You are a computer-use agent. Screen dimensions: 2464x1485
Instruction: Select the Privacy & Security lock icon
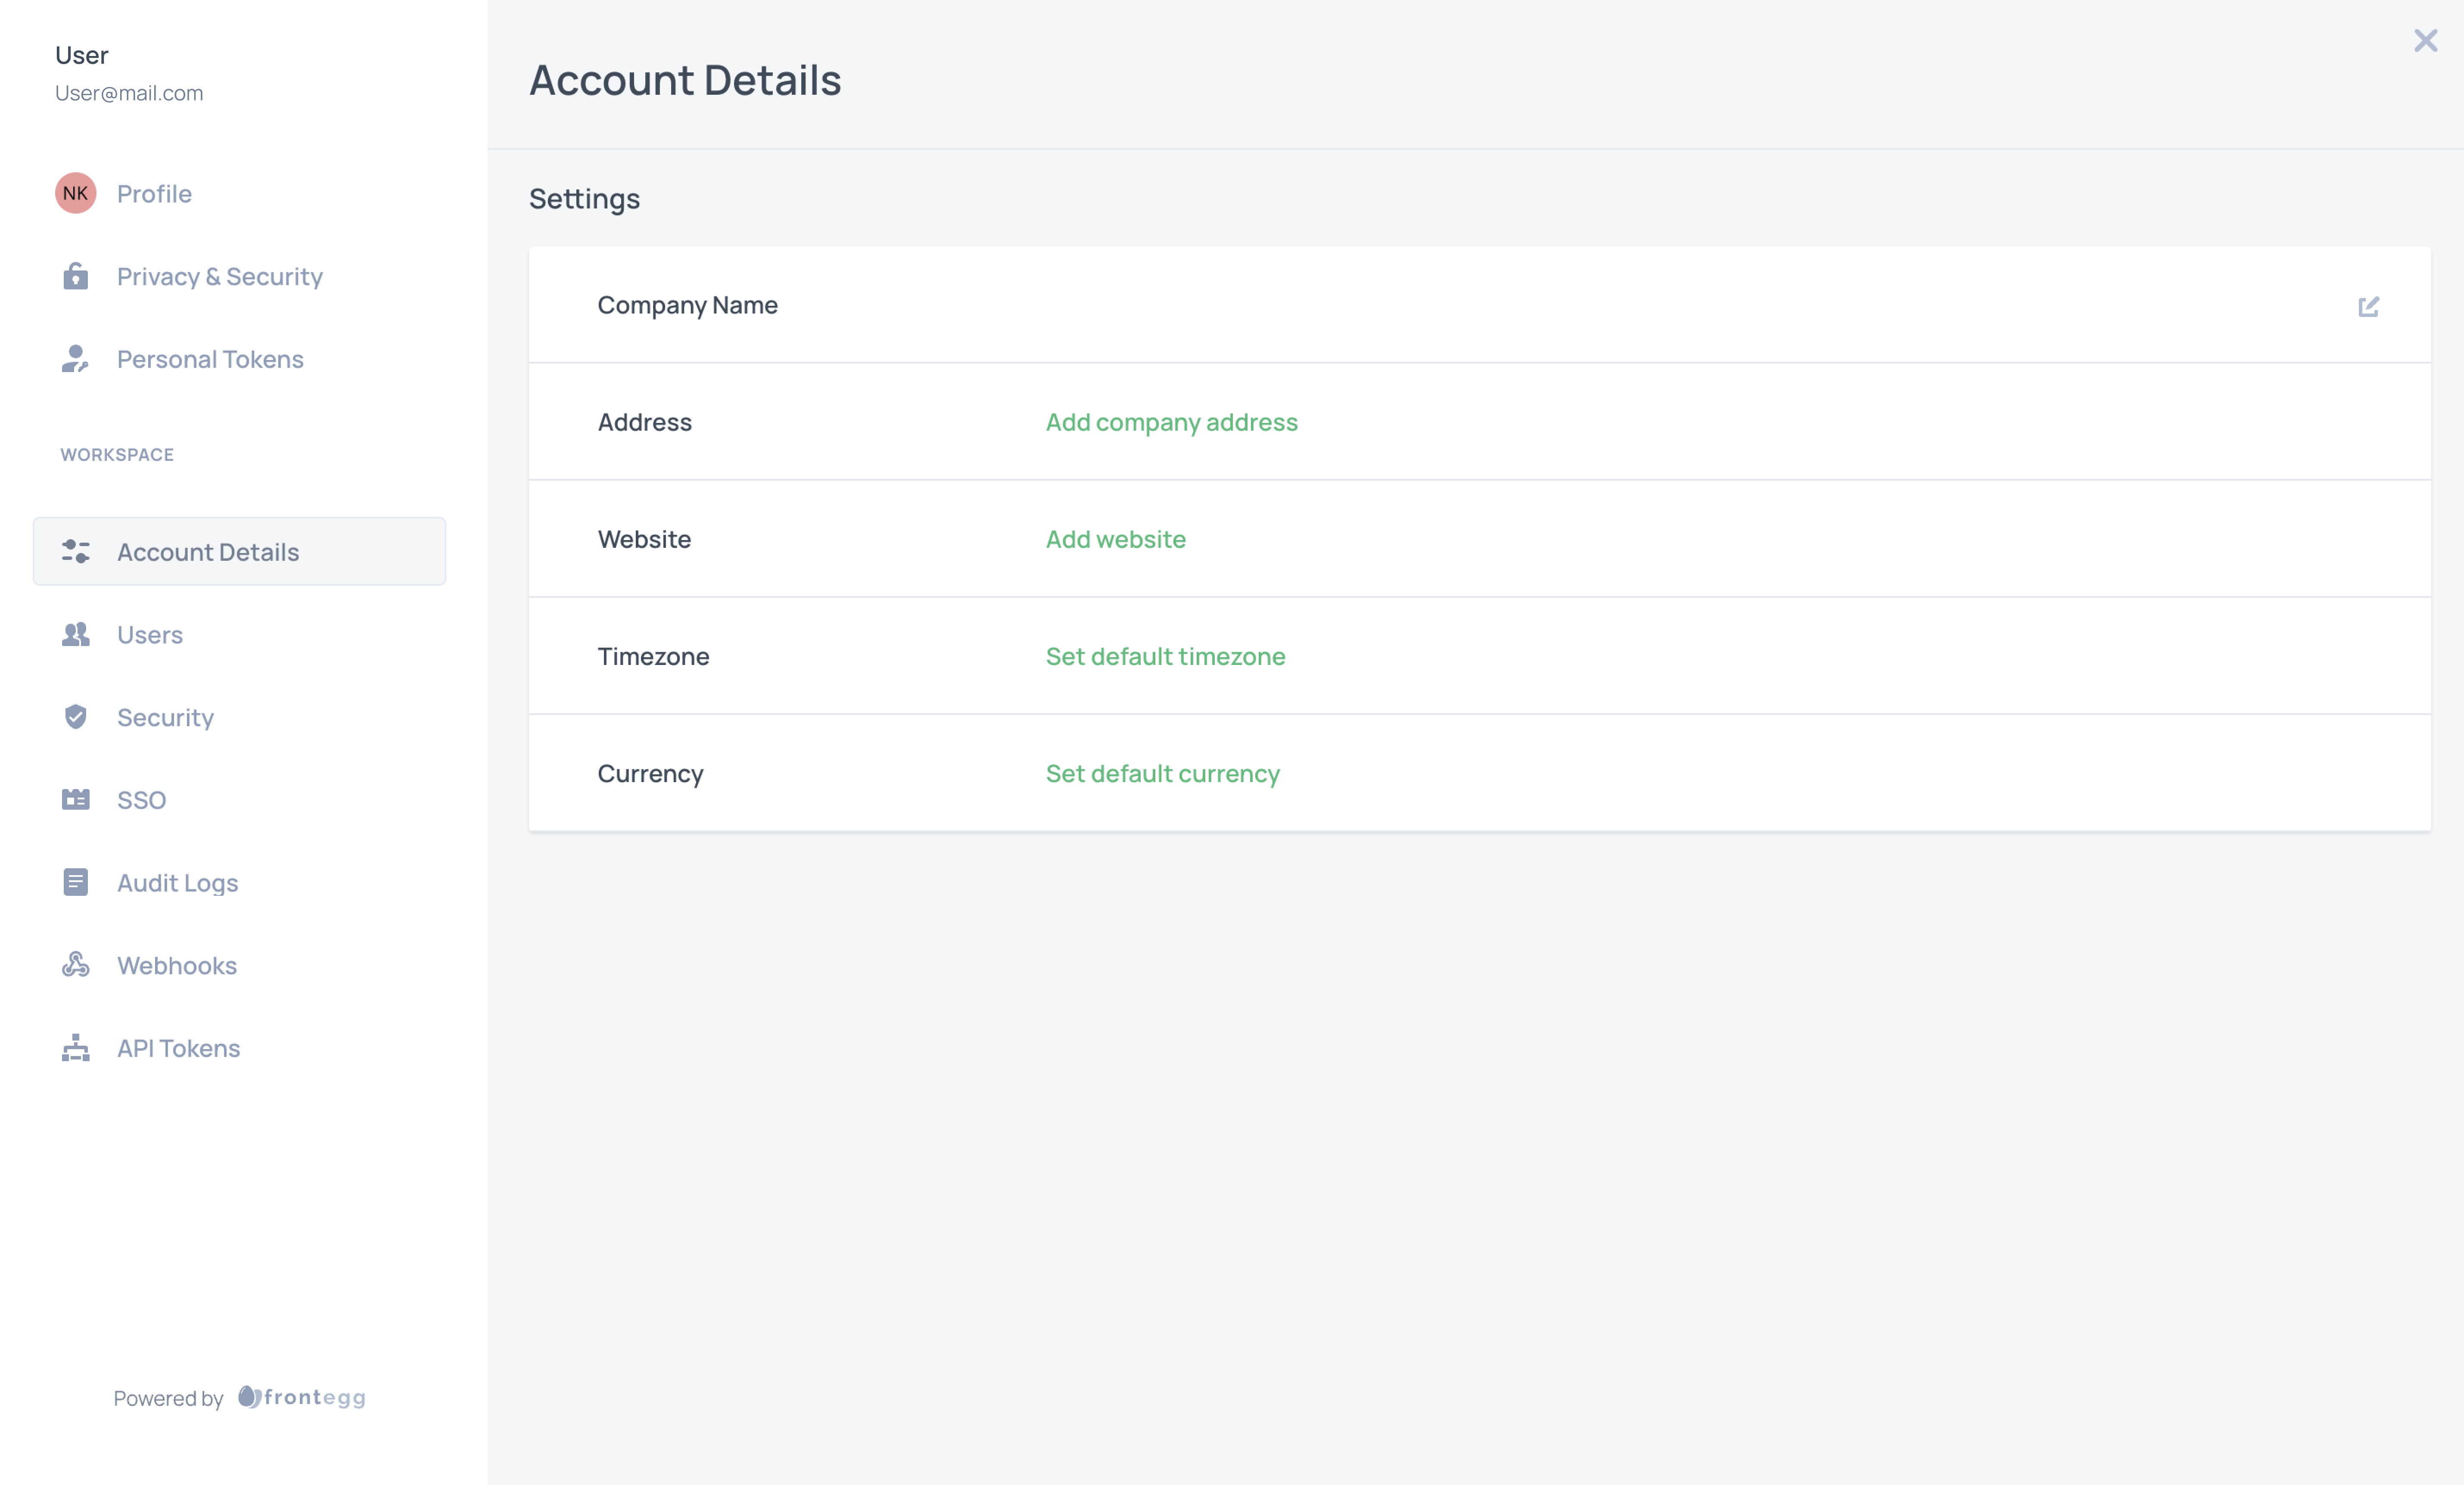(76, 276)
